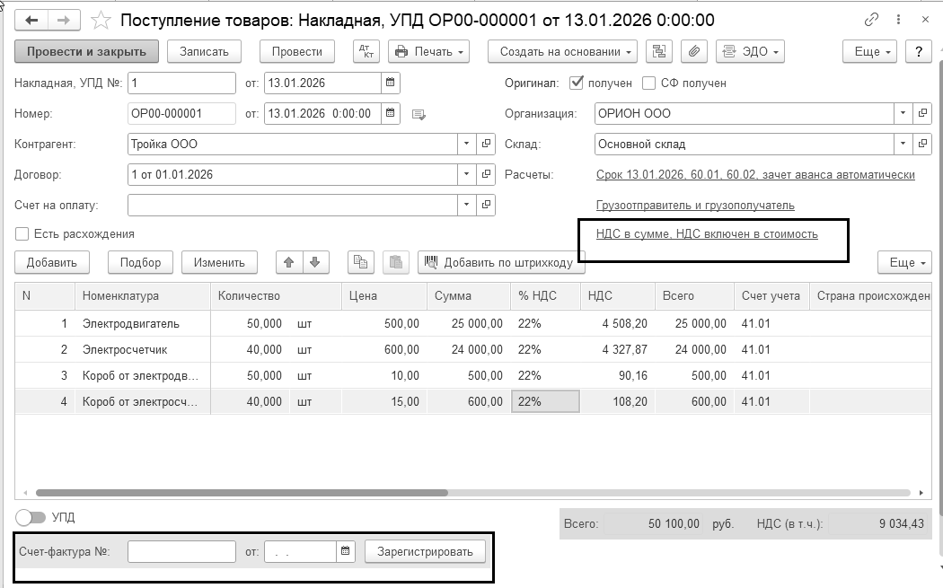The height and width of the screenshot is (588, 943).
Task: Expand Склад dropdown list
Action: pos(903,144)
